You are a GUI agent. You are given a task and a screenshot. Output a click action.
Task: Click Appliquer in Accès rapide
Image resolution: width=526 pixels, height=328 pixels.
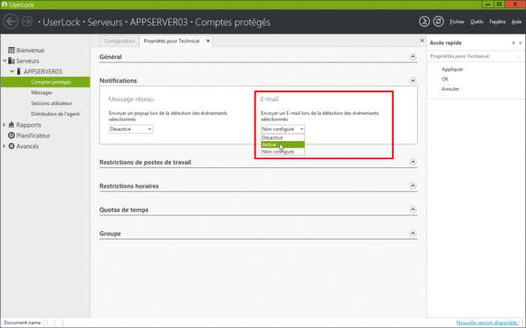click(452, 69)
